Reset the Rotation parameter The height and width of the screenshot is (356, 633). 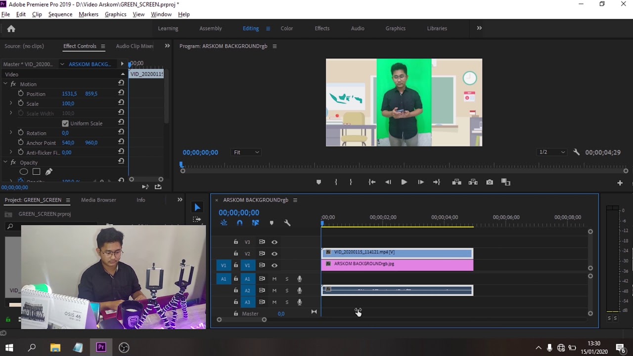(121, 133)
